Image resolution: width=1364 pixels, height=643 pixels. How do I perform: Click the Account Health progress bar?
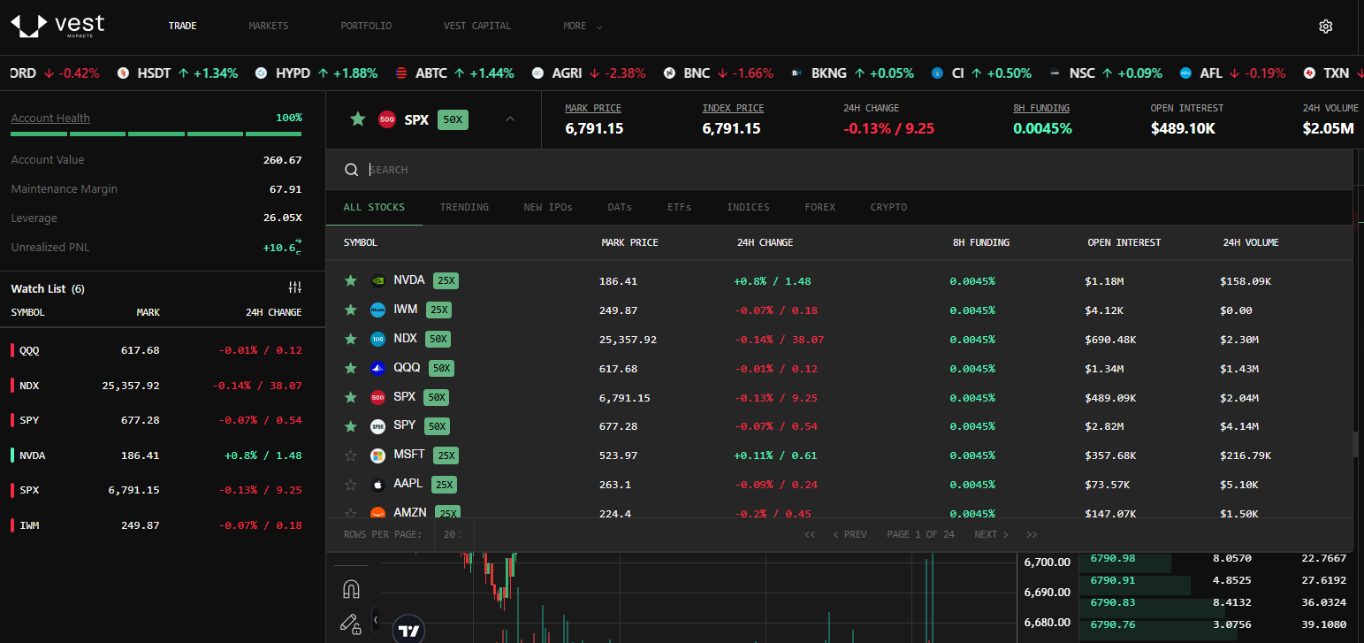(156, 134)
